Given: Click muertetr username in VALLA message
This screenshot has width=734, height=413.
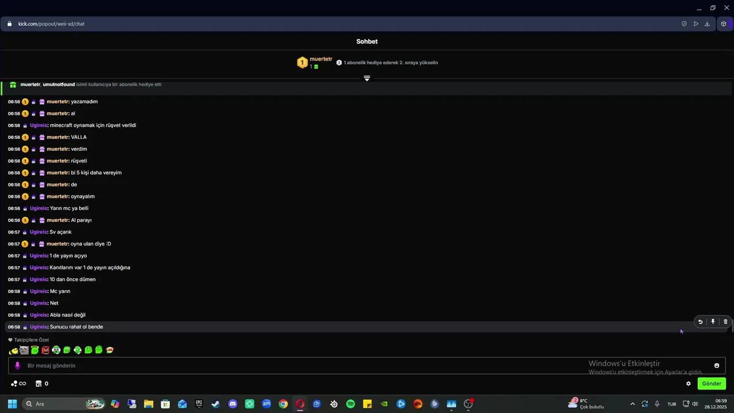Looking at the screenshot, I should [x=57, y=137].
